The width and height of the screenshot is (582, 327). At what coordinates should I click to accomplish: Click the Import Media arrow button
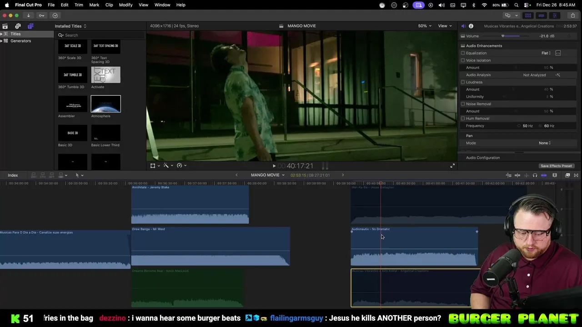[x=28, y=15]
